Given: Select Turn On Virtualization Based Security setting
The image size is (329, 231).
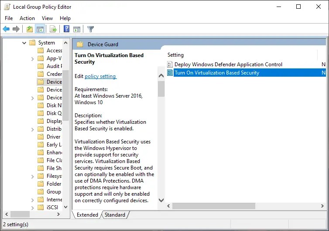Looking at the screenshot, I should (x=216, y=73).
